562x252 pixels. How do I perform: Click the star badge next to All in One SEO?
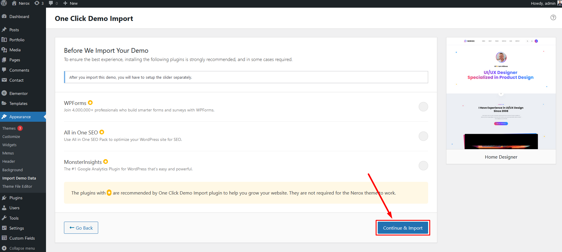pos(102,132)
